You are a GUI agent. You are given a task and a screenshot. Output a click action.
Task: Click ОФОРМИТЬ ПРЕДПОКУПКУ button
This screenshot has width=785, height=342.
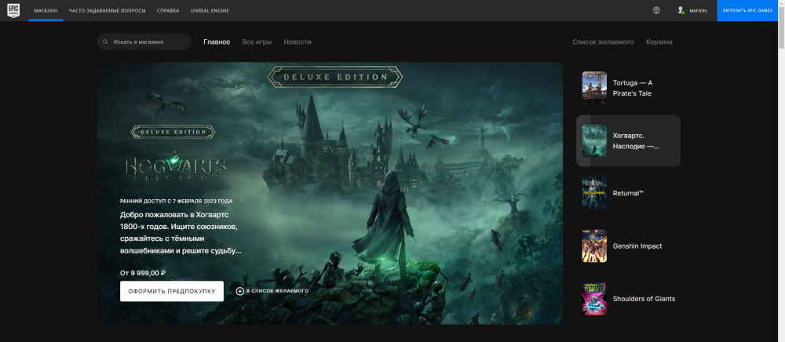point(172,291)
